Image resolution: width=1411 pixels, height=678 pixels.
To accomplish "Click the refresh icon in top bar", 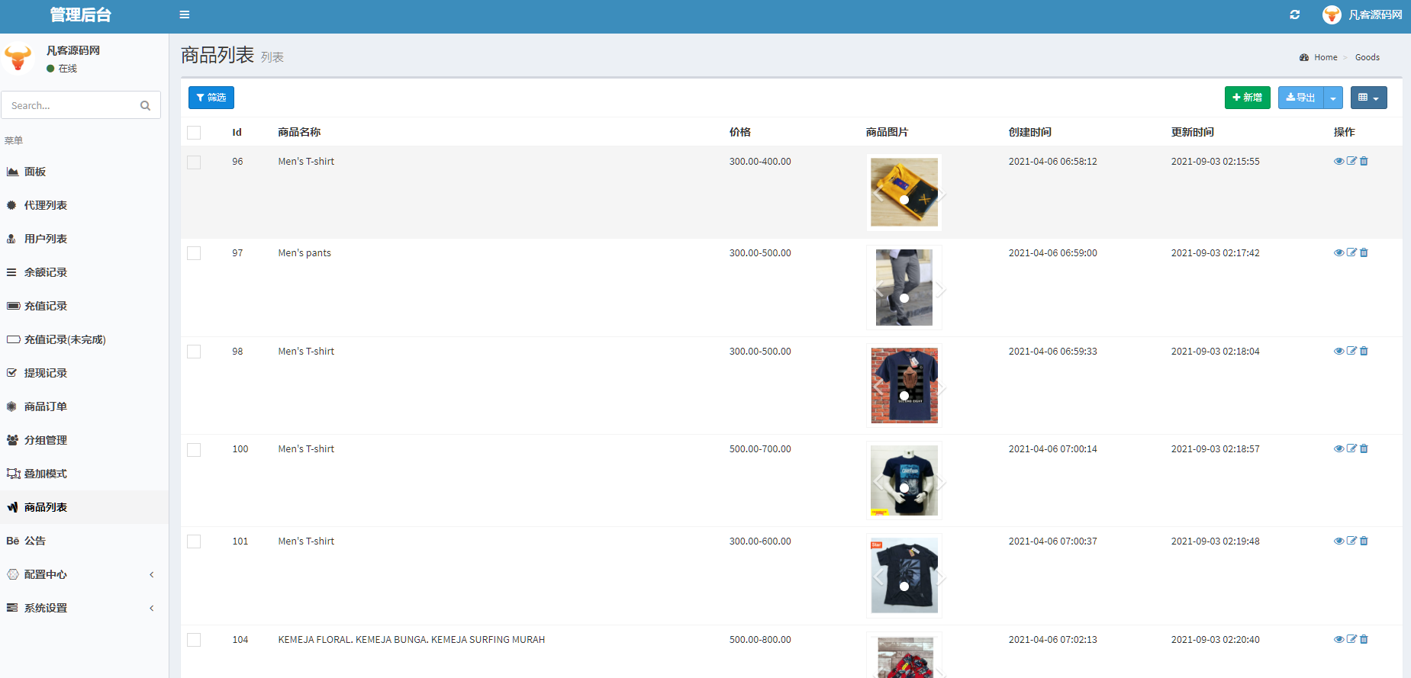I will click(x=1295, y=14).
